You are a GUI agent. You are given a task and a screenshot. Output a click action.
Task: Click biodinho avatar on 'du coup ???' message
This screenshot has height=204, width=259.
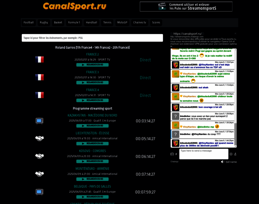coord(176,134)
